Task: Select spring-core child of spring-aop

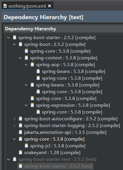Action: (x=72, y=78)
